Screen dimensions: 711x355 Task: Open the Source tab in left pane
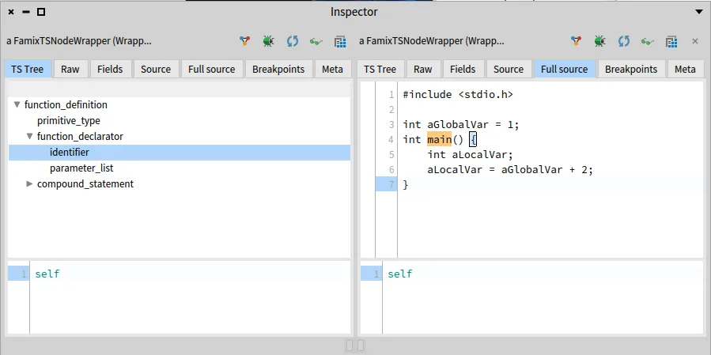click(x=156, y=69)
